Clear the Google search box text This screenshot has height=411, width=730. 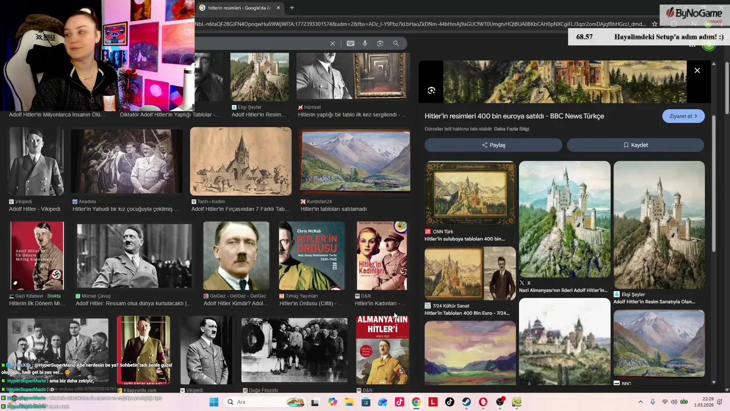pyautogui.click(x=332, y=43)
